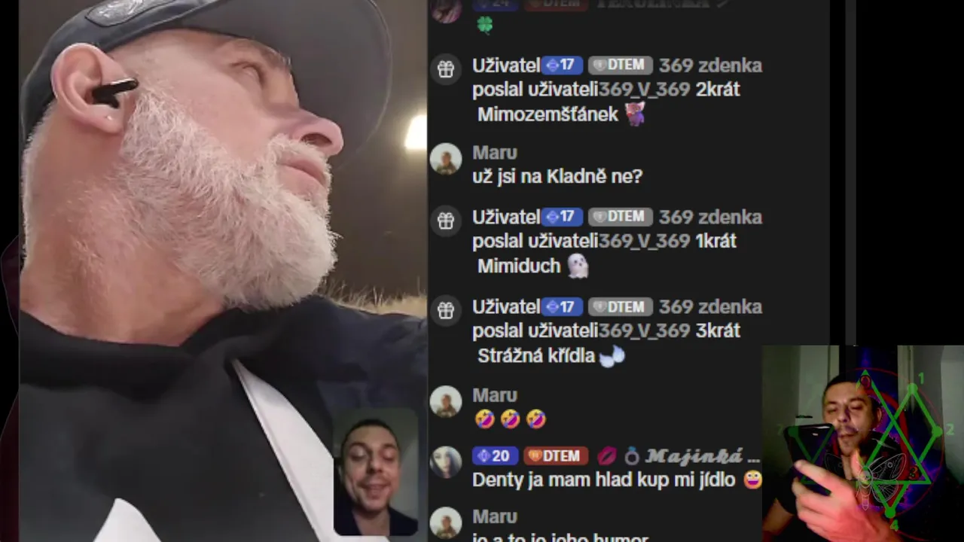The height and width of the screenshot is (542, 964).
Task: Select the small guest video thumbnail over the main stream
Action: pyautogui.click(x=375, y=472)
